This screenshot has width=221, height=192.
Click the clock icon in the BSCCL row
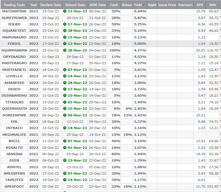pos(65,141)
